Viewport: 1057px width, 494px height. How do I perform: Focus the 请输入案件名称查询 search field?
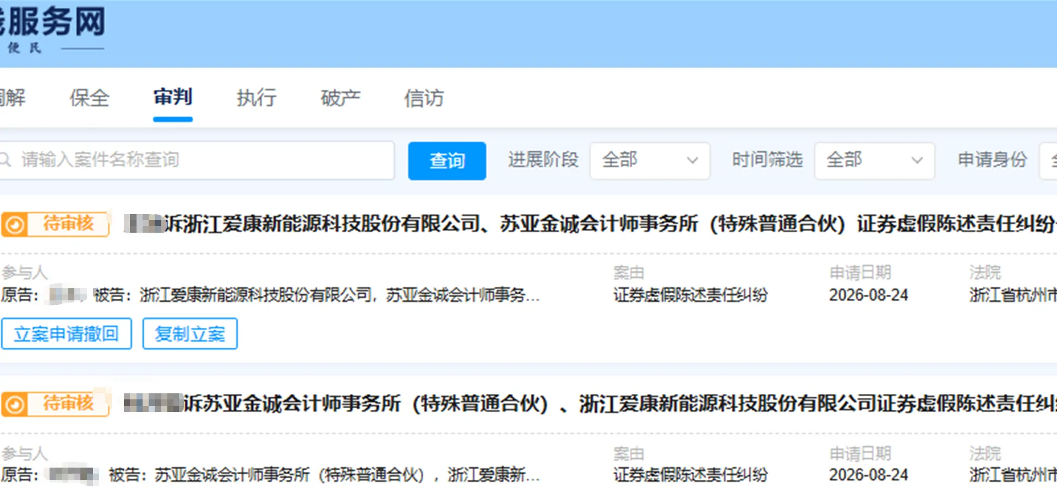(x=197, y=160)
